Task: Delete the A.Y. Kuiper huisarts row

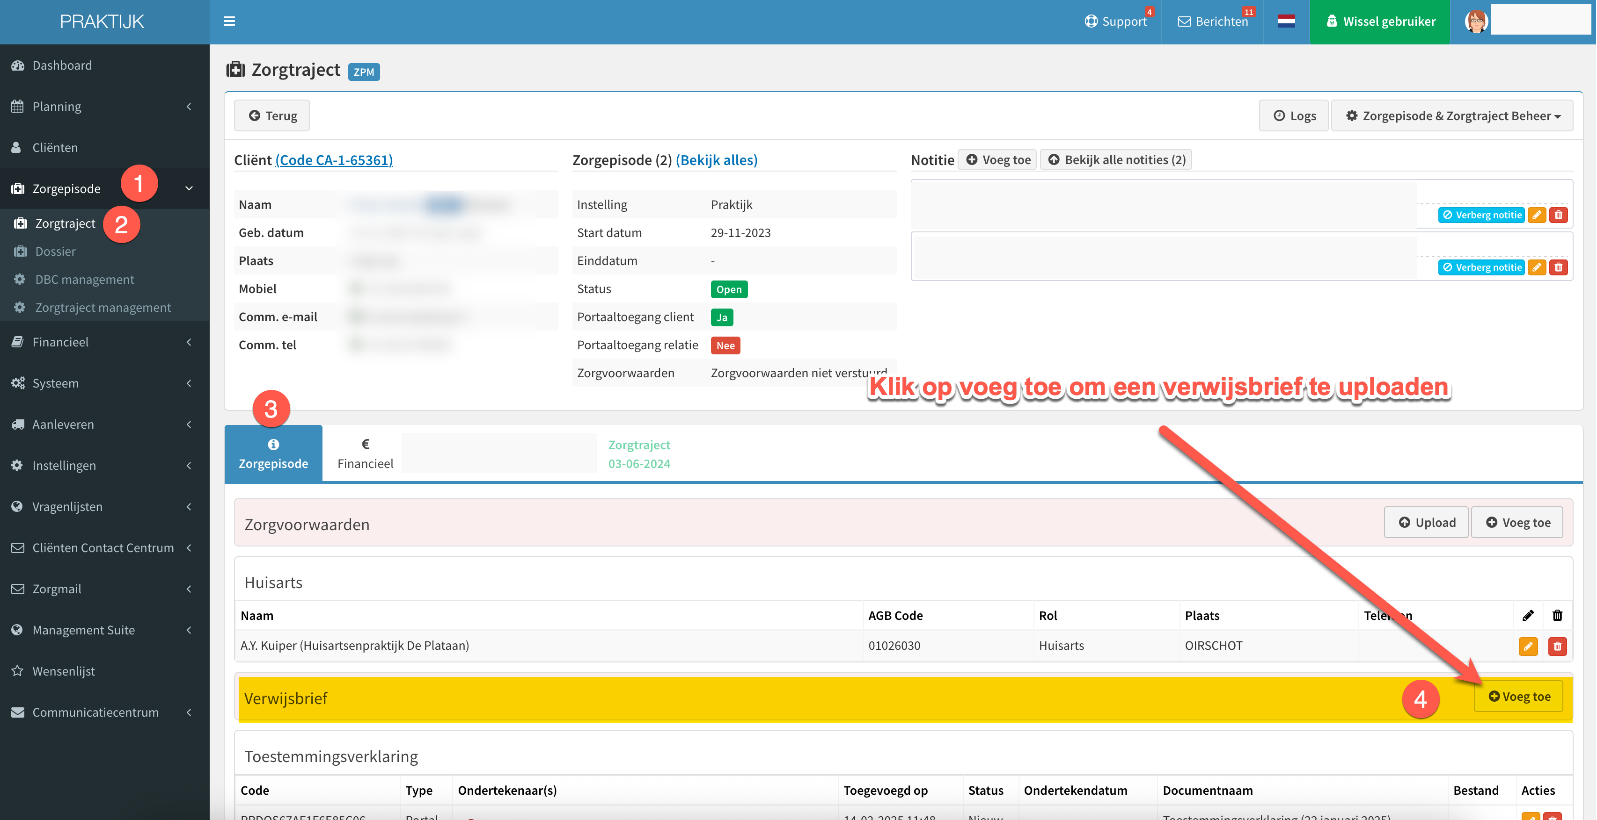Action: pos(1557,647)
